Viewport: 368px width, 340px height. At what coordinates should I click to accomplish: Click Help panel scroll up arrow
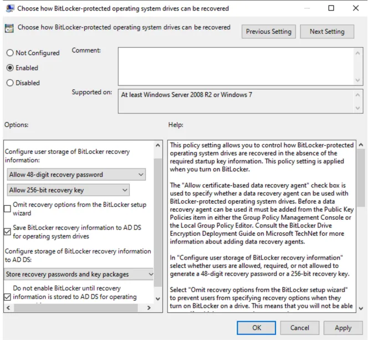tap(361, 145)
